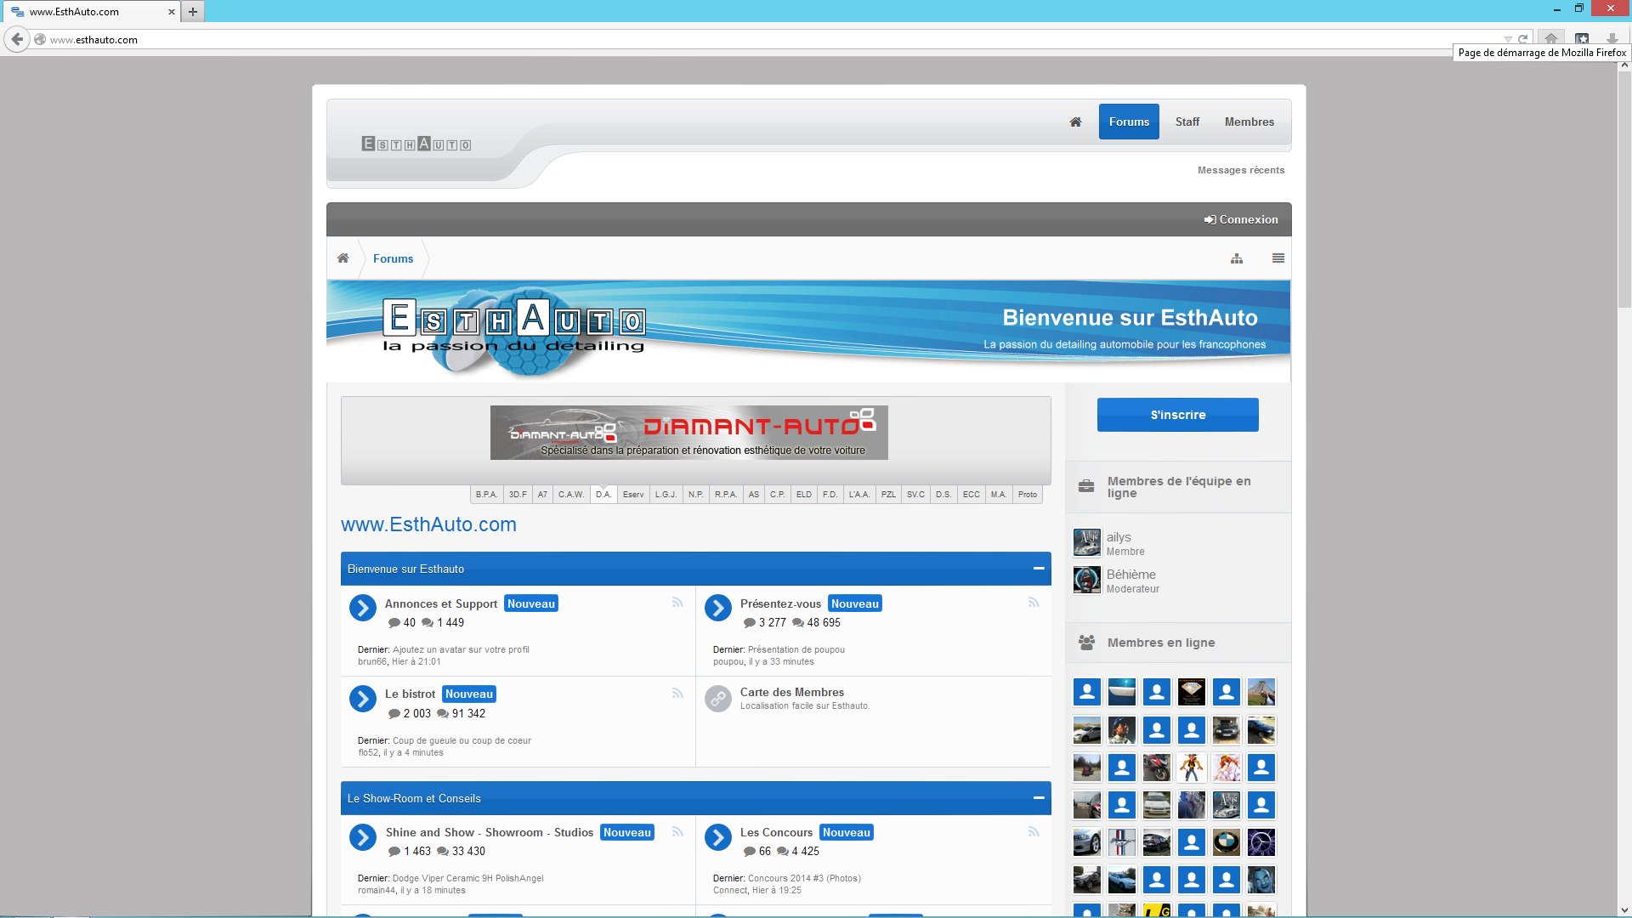Click Béhième's avatar thumbnail
Screen dimensions: 1632x918
1087,580
